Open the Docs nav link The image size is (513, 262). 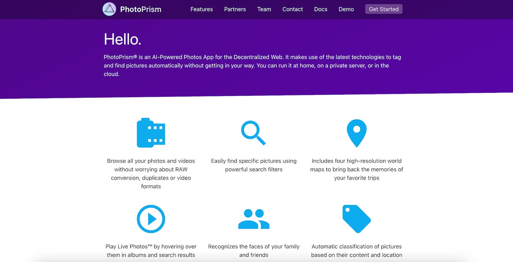[321, 9]
